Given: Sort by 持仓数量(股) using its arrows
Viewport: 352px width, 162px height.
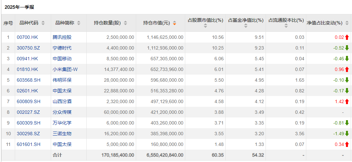Looking at the screenshot, I should coord(125,23).
